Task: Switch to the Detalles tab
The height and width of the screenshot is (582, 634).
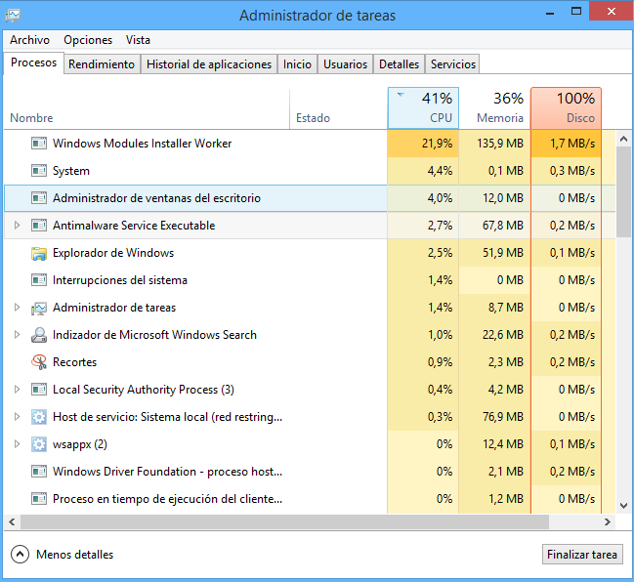Action: pos(399,64)
